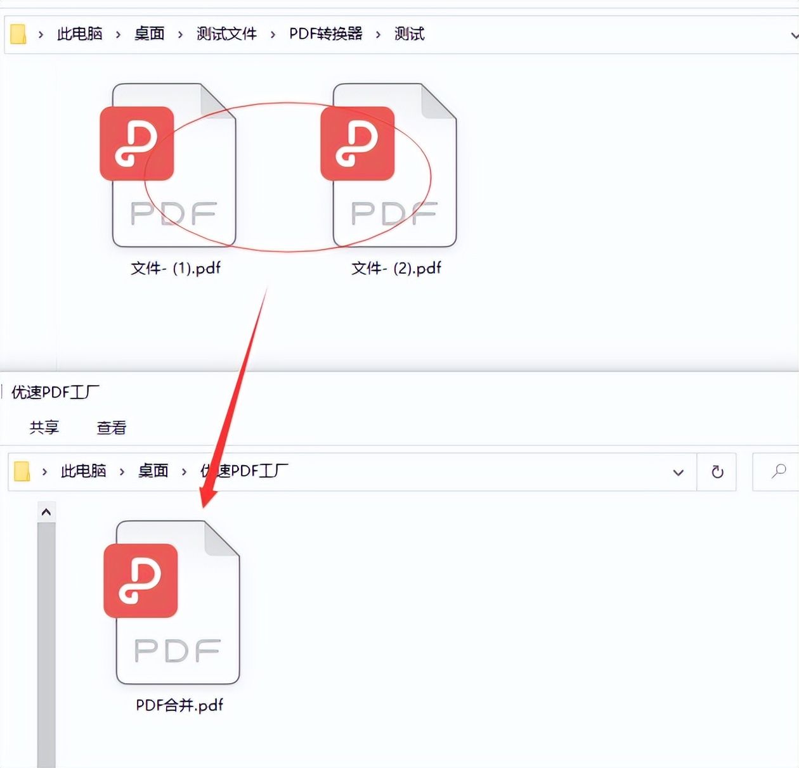Viewport: 799px width, 768px height.
Task: Click the 测试 folder in upper breadcrumb
Action: 409,34
